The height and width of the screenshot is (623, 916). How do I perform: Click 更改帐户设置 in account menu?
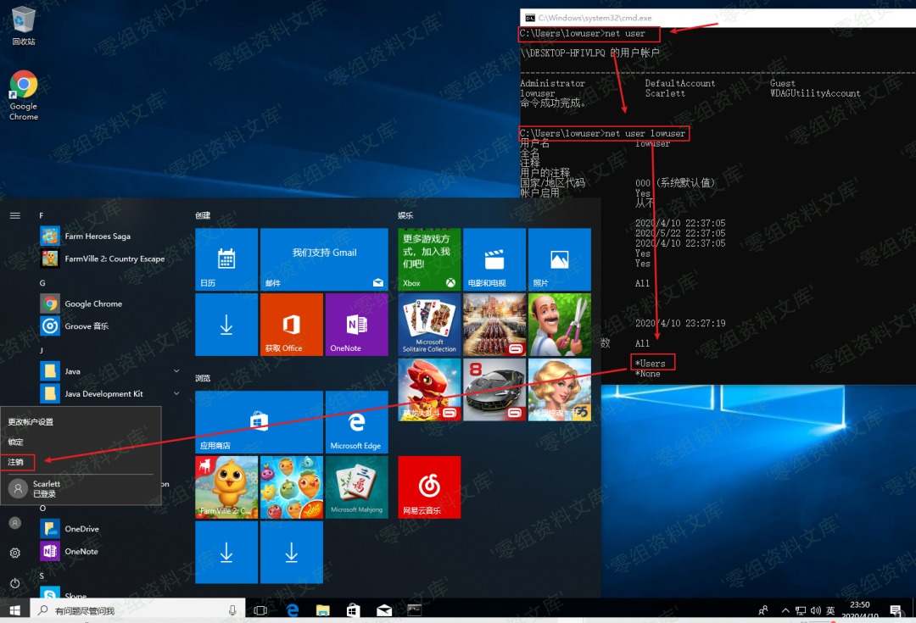pyautogui.click(x=31, y=421)
